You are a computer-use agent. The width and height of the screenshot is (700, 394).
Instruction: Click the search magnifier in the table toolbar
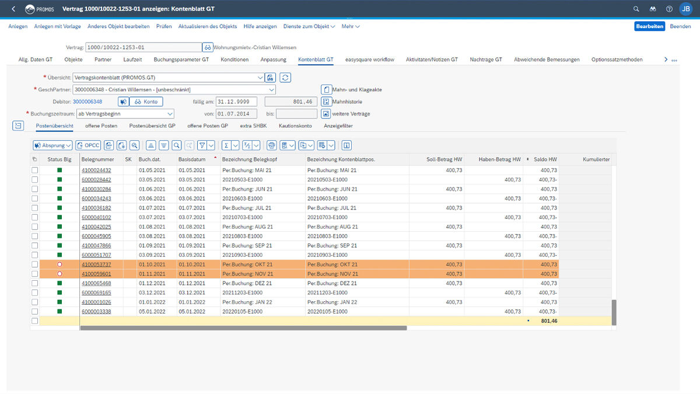177,145
